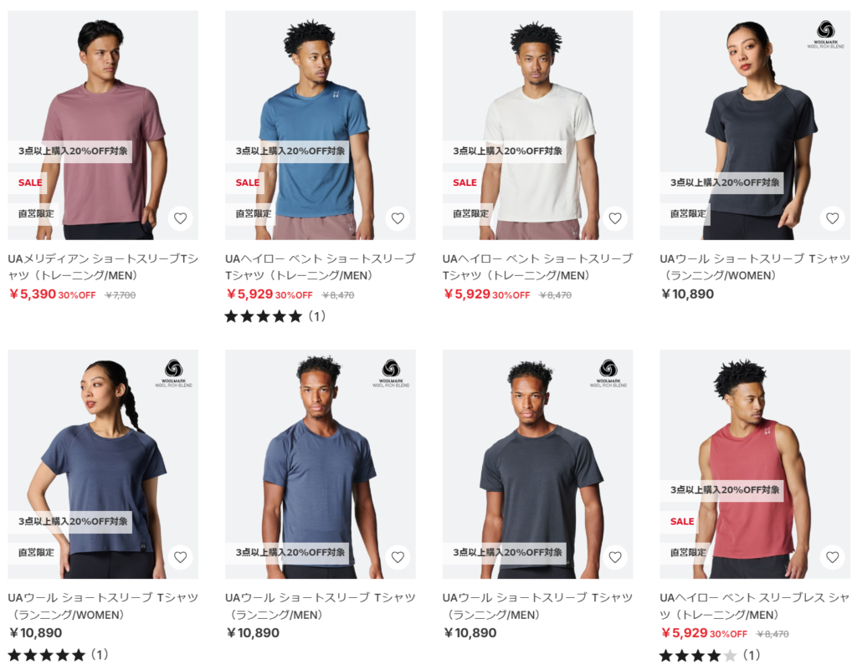Screen dimensions: 857x670
Task: Click the ¥5,390 sale price
Action: tap(33, 294)
